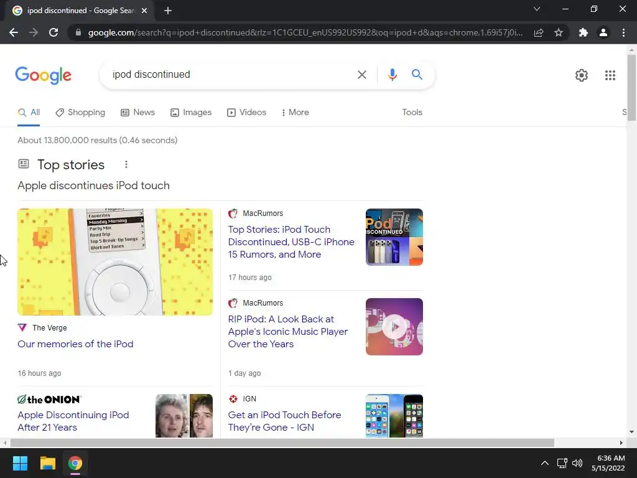Switch to the Images tab

pos(191,113)
